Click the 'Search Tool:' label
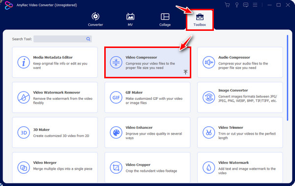This screenshot has height=186, width=295. coord(22,39)
